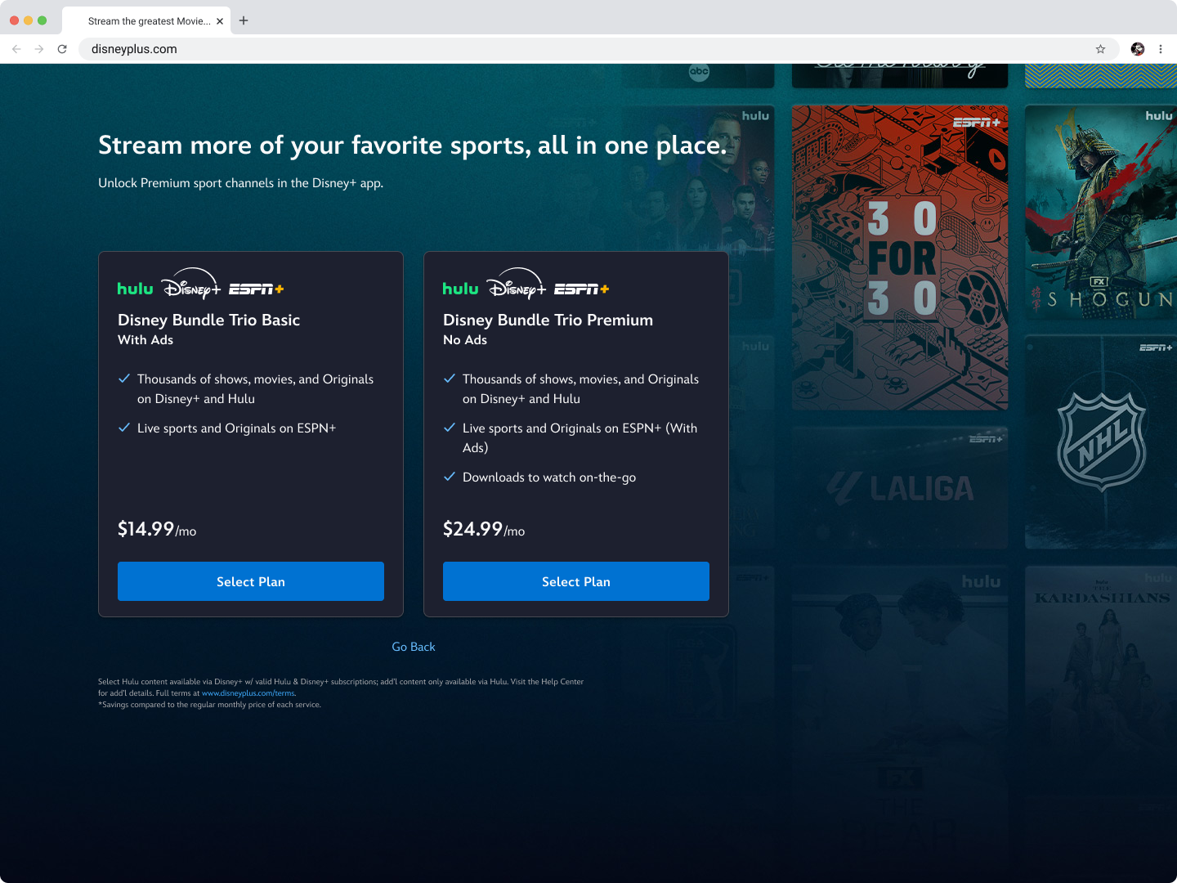Click the Disney Bundle Trio Basic title

coord(208,320)
